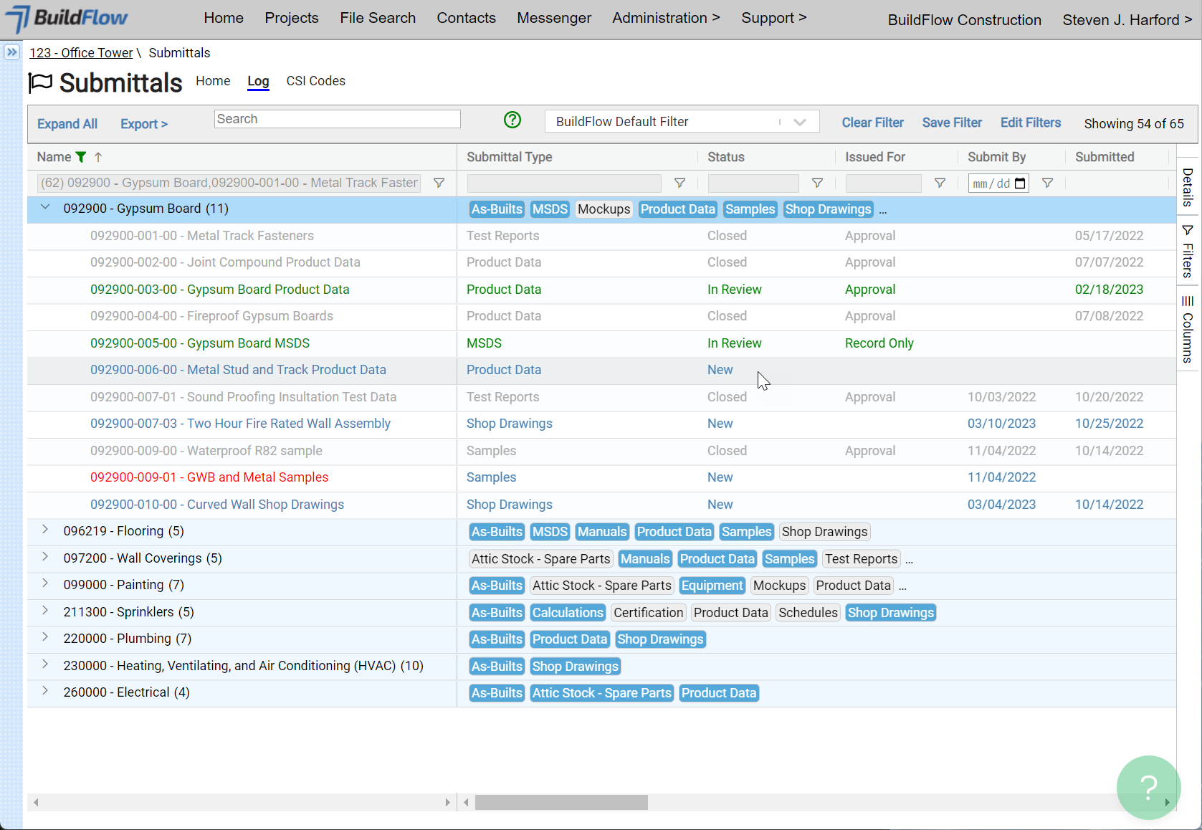Open 092900-009-01 GWB and Metal Samples

(209, 477)
